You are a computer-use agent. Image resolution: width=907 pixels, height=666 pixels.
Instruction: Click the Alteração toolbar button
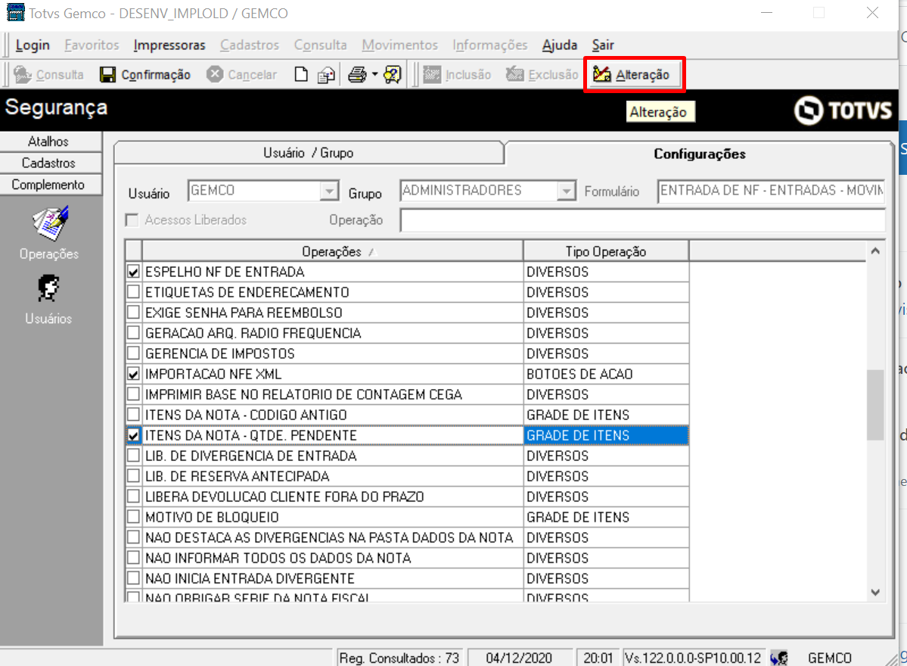pos(634,75)
